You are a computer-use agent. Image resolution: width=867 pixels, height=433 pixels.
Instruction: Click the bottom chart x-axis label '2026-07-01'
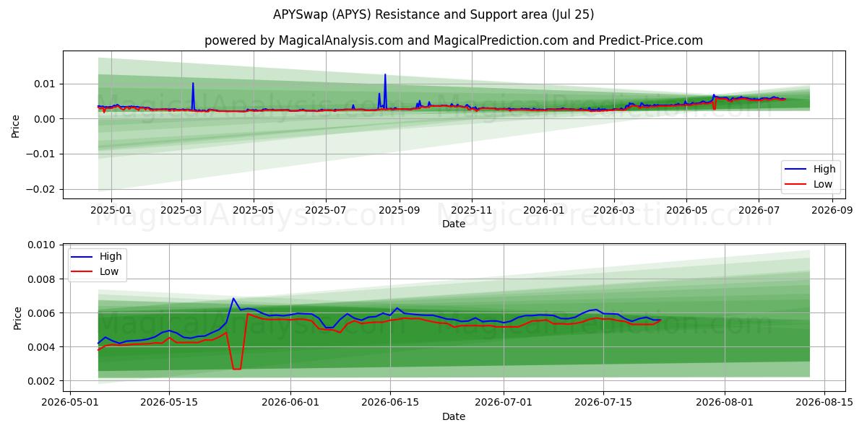(504, 402)
